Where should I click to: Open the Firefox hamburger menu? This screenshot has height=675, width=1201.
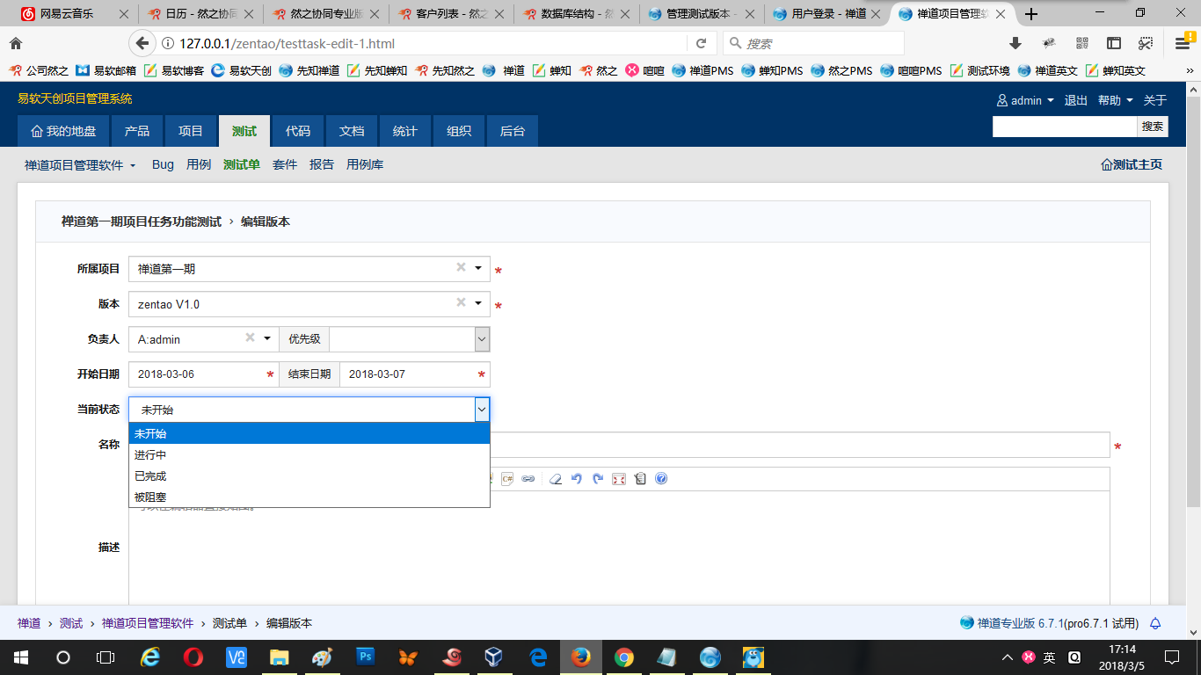point(1183,43)
